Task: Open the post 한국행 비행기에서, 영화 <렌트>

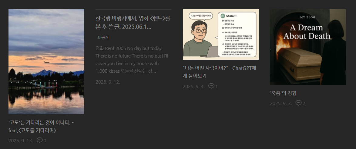Action: [x=133, y=22]
